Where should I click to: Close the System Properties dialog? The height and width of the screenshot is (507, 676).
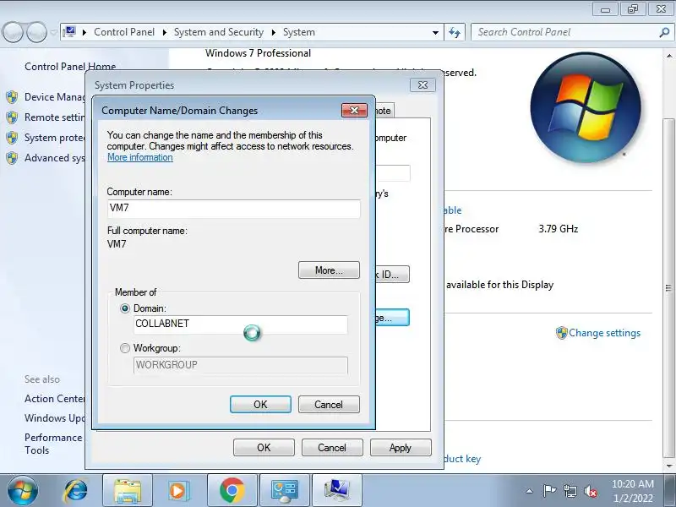point(422,85)
